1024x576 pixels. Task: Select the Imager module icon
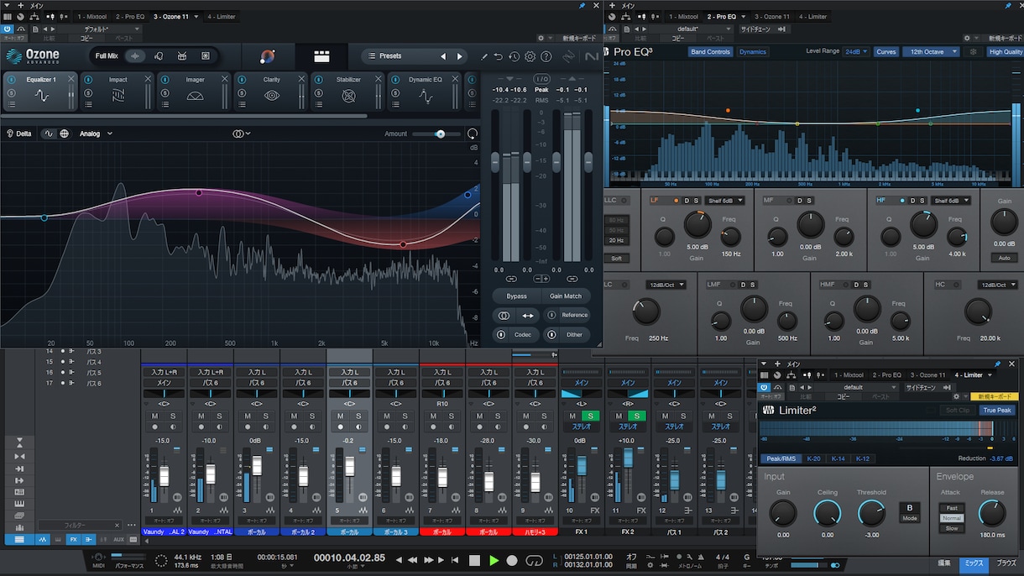click(x=195, y=97)
